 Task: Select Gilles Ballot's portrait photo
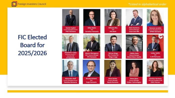tap(92, 17)
